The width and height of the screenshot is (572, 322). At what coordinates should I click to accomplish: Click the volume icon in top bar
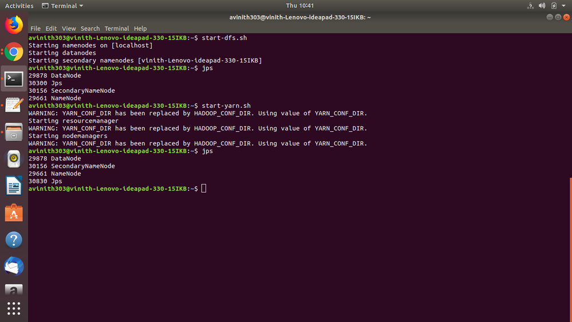click(542, 6)
